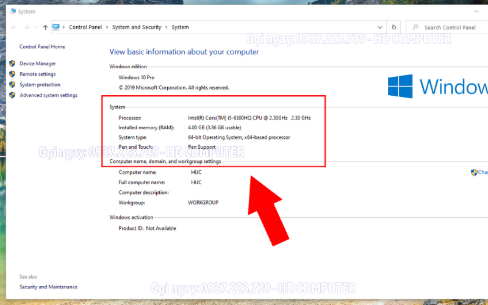
Task: Open Remote settings link
Action: tap(38, 74)
